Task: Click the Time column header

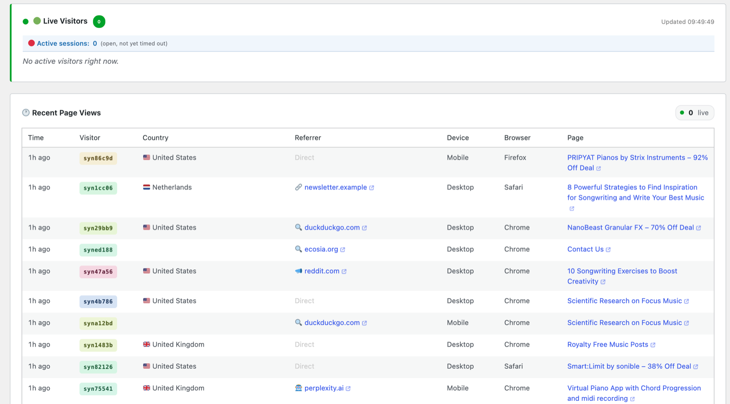Action: [36, 138]
